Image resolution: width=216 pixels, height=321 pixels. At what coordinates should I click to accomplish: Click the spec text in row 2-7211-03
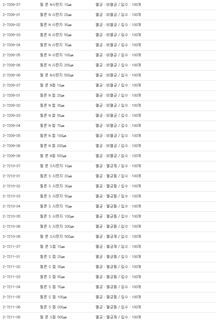(x=118, y=277)
